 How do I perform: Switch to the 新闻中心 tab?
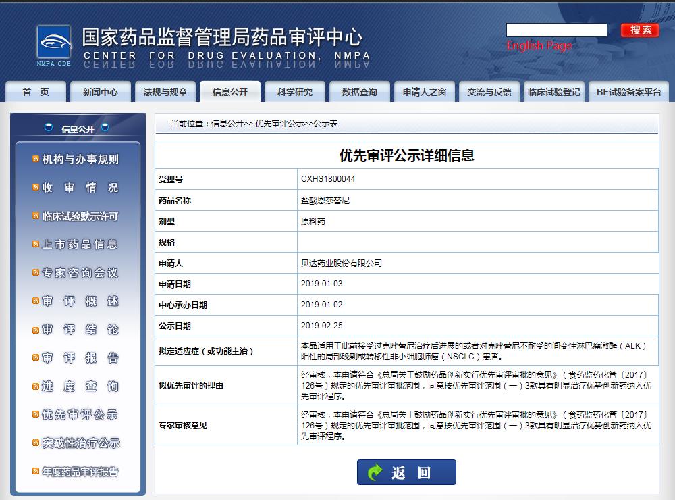(100, 93)
